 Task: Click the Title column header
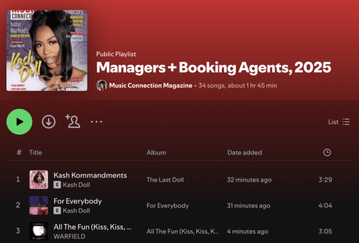[35, 153]
